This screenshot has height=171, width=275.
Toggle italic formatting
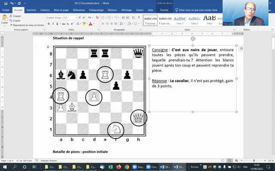(53, 24)
